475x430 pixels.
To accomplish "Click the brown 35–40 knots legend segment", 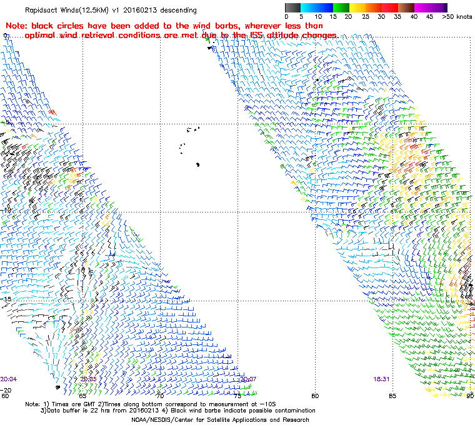I will pos(406,7).
